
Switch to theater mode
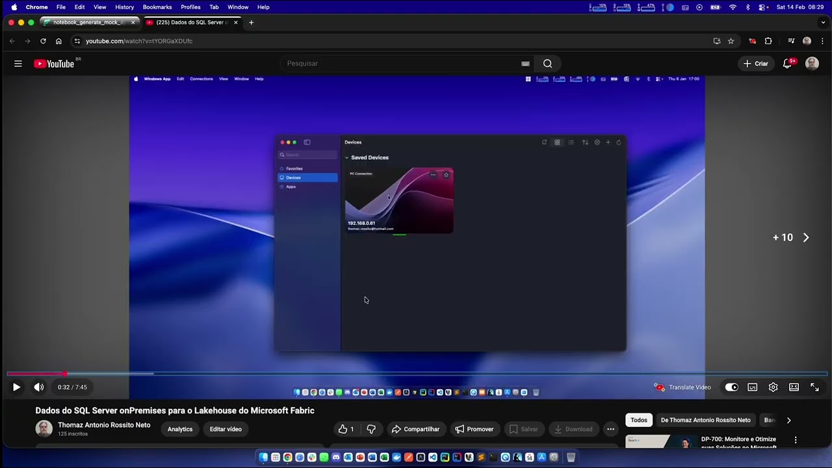pos(794,387)
